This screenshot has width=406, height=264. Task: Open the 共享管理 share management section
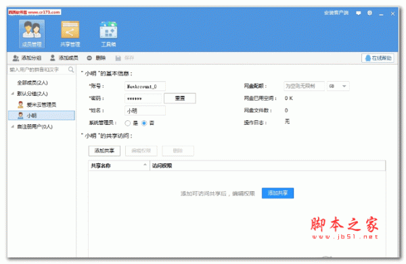[70, 34]
